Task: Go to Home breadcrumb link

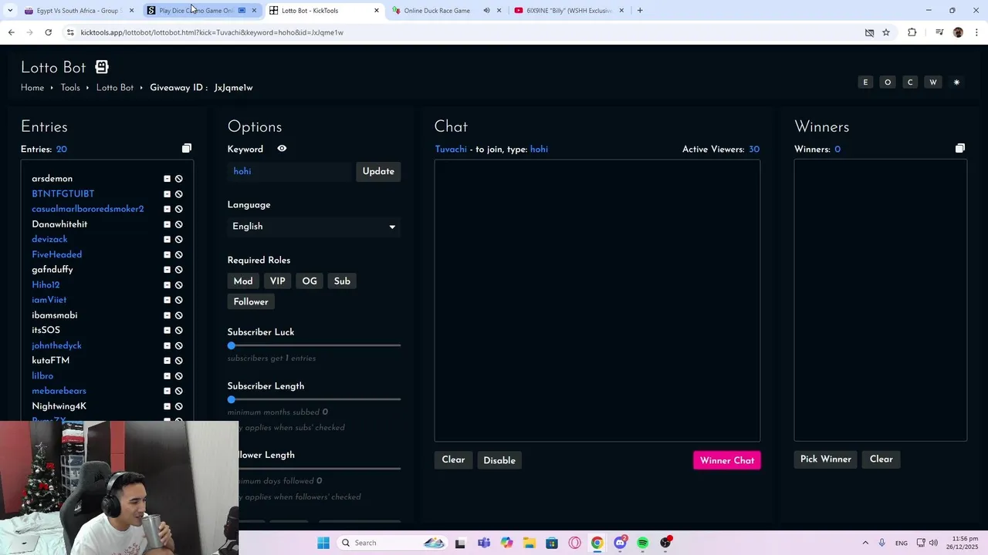Action: tap(32, 88)
